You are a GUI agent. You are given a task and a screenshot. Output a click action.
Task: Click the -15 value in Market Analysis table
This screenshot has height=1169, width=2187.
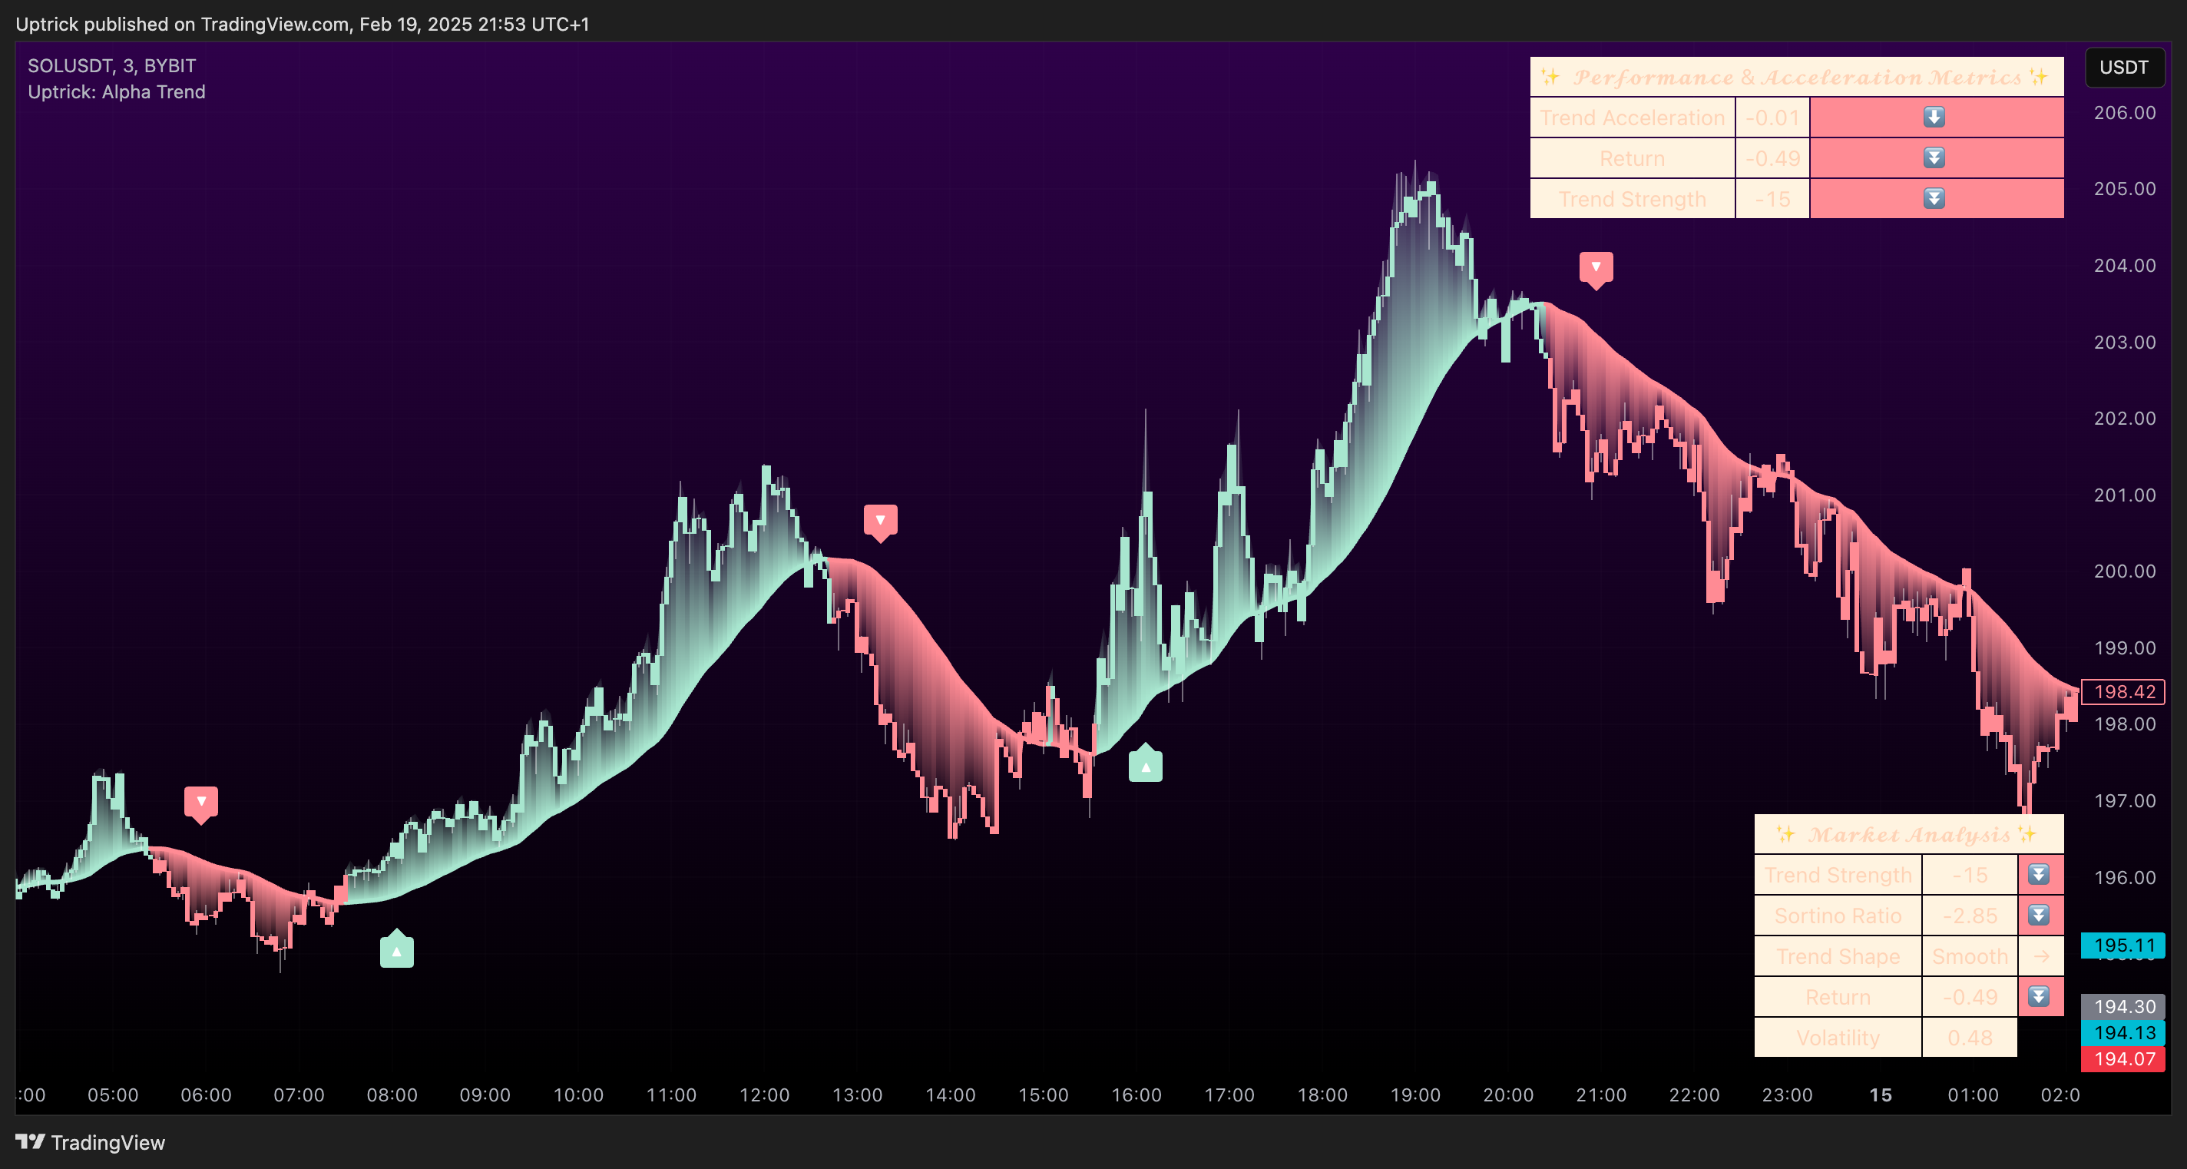1970,876
